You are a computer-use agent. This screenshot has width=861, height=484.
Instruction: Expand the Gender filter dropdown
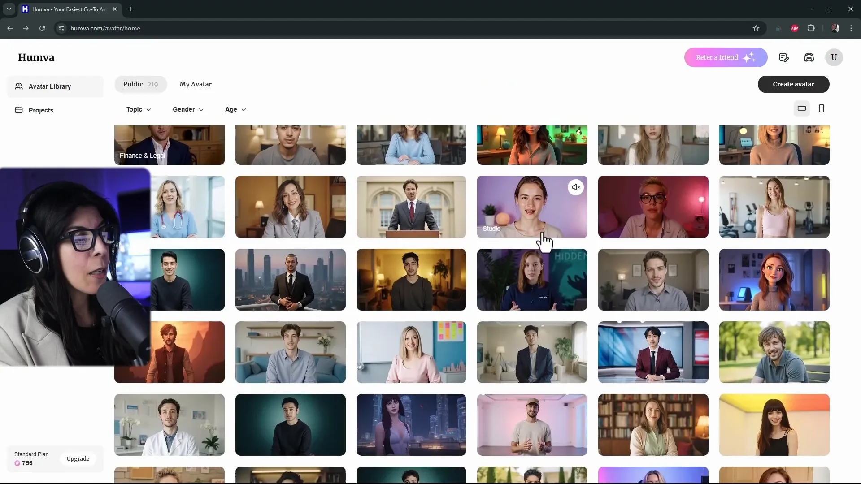pyautogui.click(x=188, y=109)
